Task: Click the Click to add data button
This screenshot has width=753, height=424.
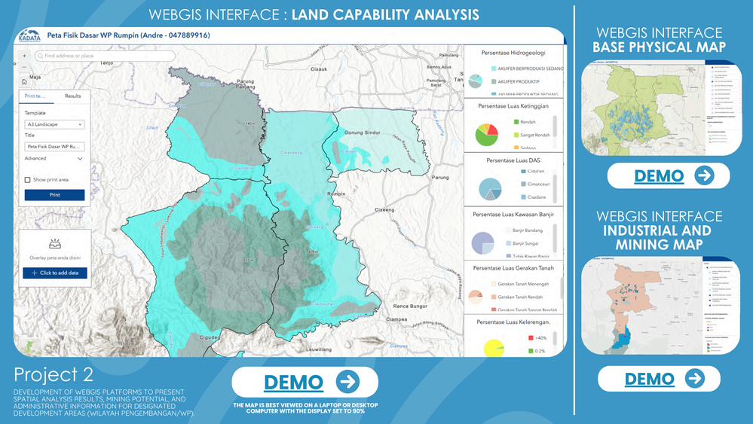Action: [x=55, y=273]
